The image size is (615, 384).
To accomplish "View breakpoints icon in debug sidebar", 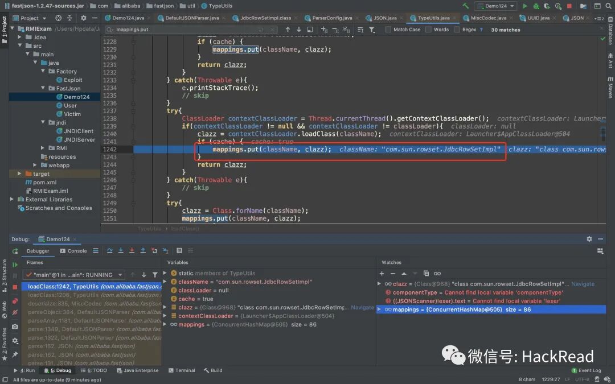I will [x=15, y=301].
